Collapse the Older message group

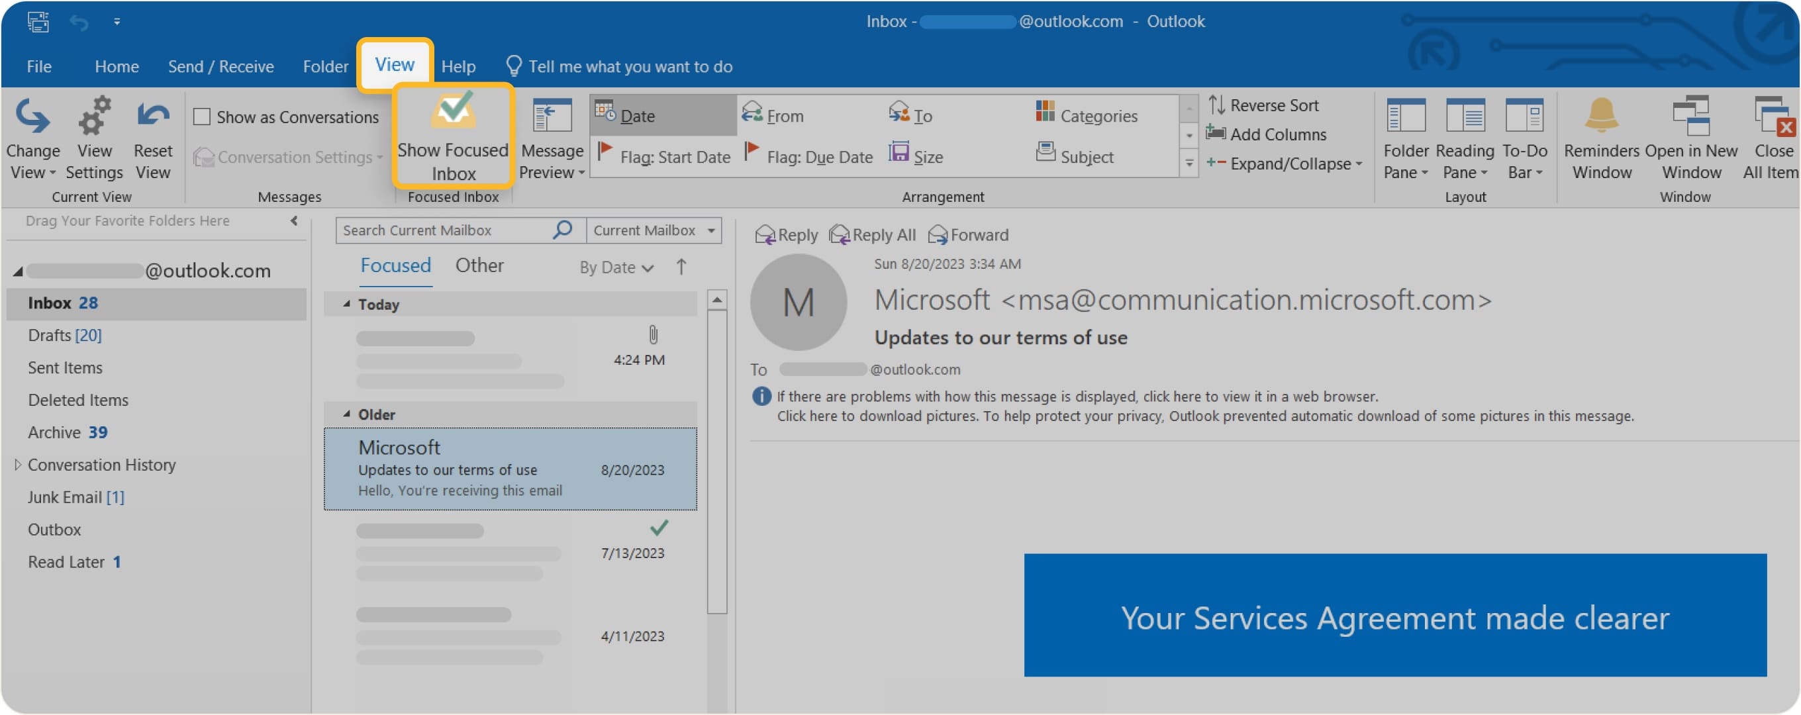click(346, 414)
